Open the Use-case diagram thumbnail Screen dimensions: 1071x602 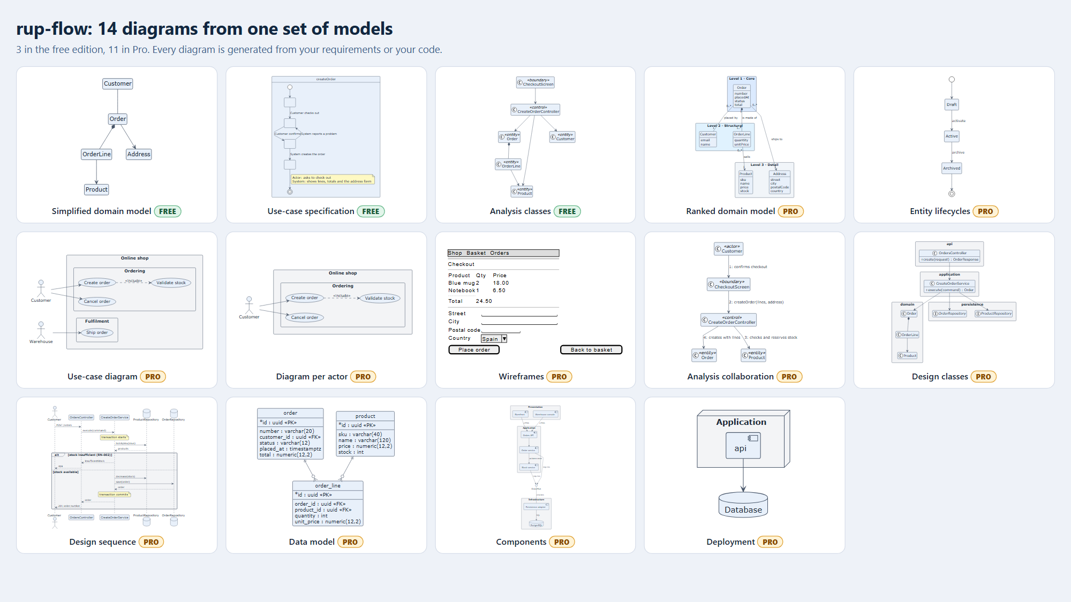tap(117, 302)
